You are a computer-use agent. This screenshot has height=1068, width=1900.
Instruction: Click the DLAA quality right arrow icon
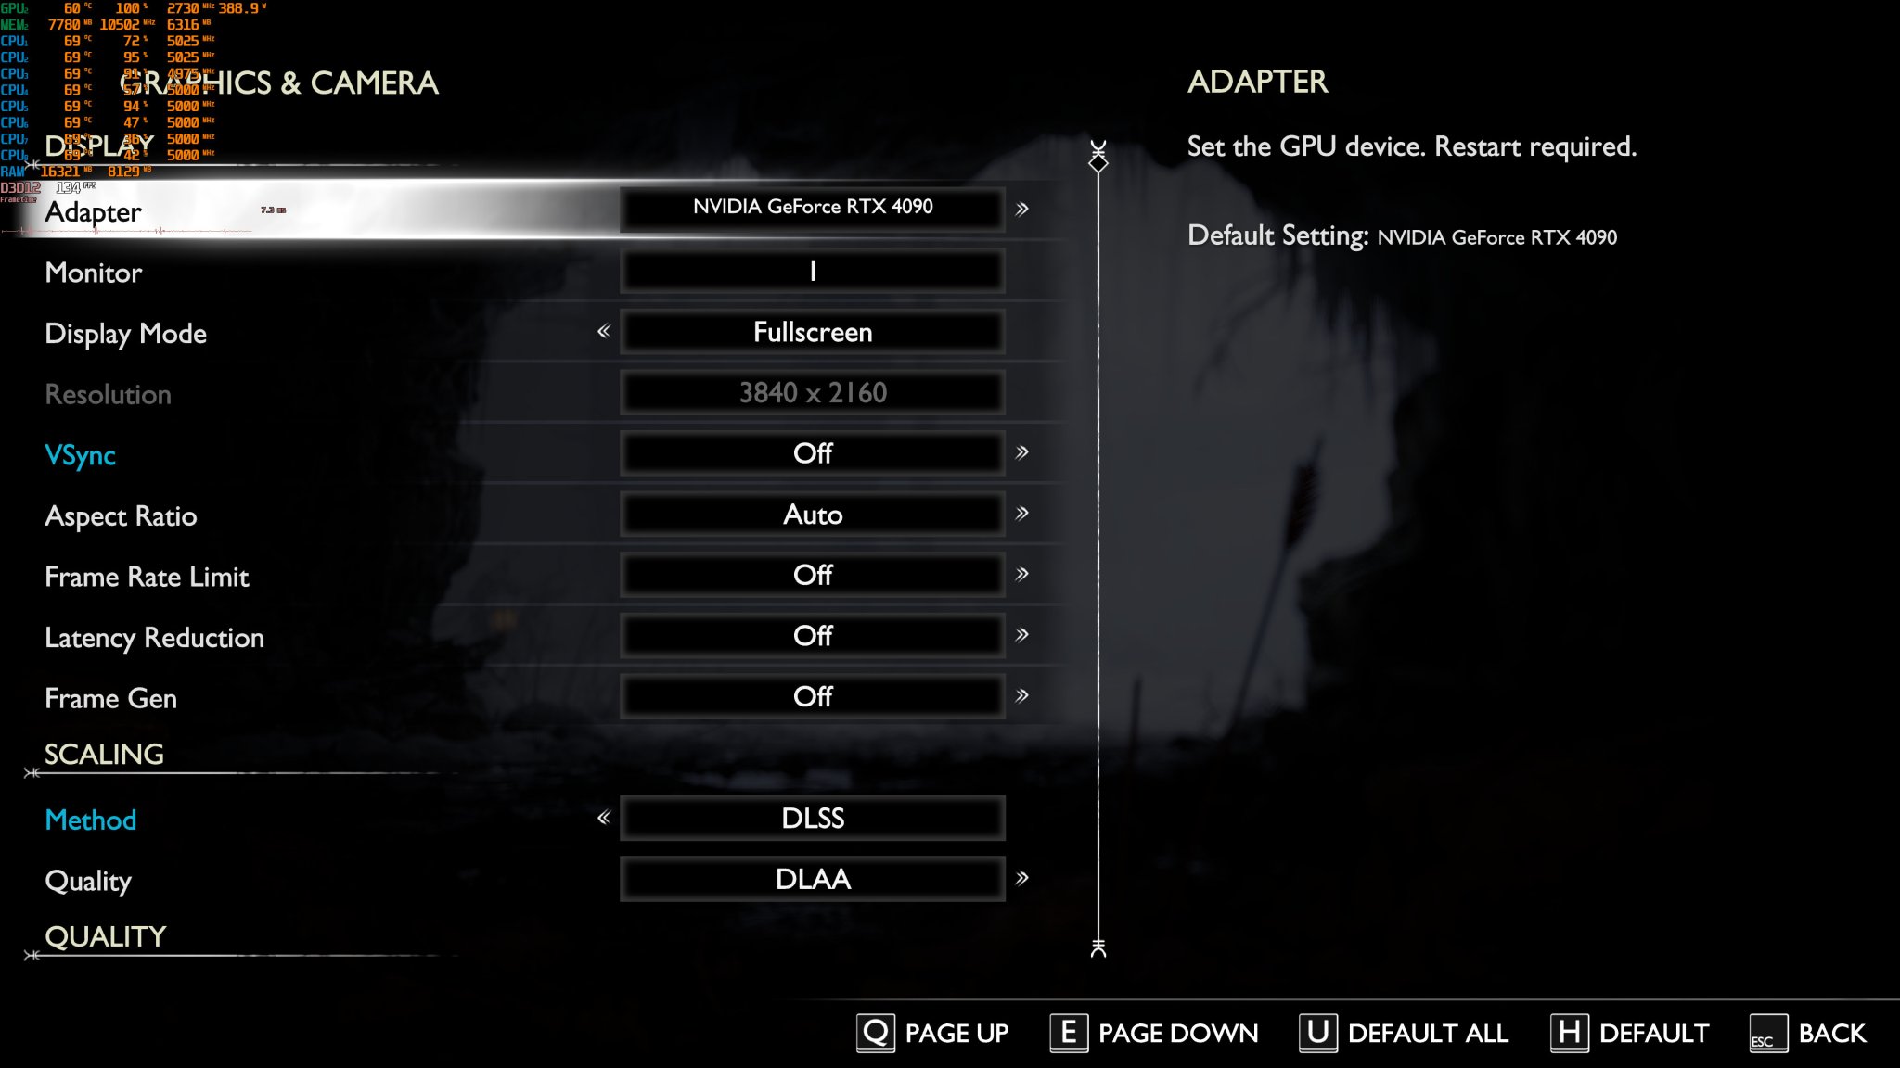[x=1021, y=876]
